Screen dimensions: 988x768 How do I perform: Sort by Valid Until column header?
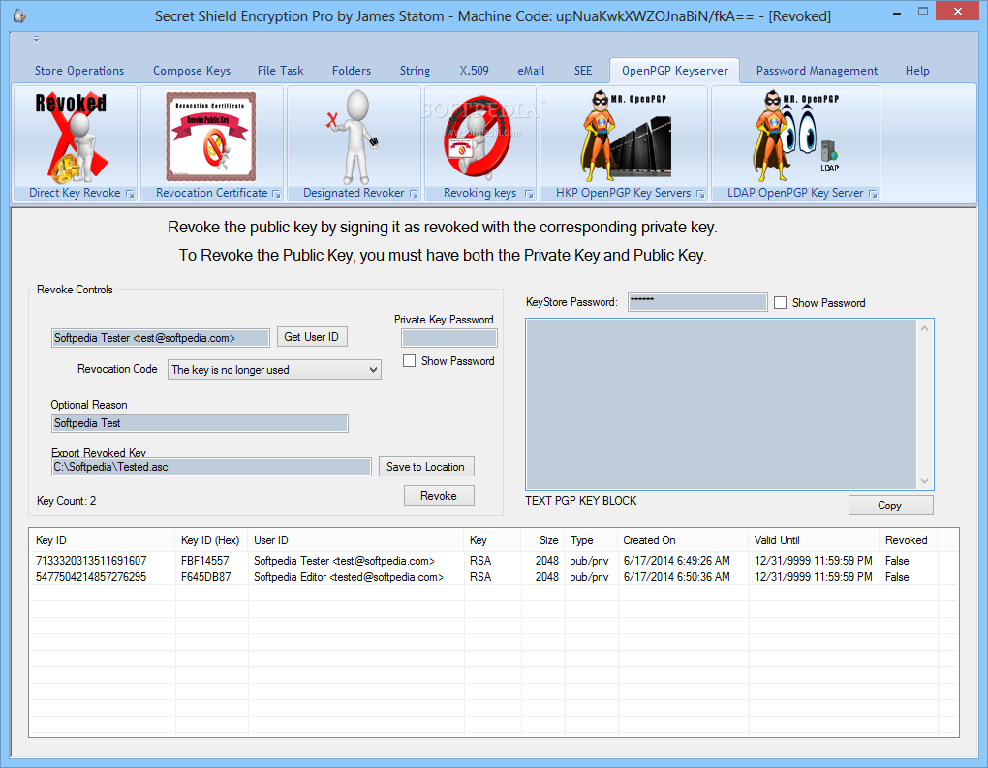[x=814, y=540]
